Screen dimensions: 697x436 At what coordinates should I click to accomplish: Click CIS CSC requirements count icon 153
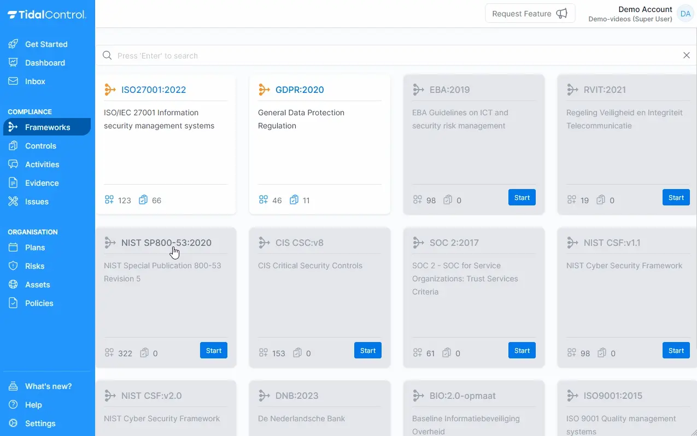click(263, 353)
